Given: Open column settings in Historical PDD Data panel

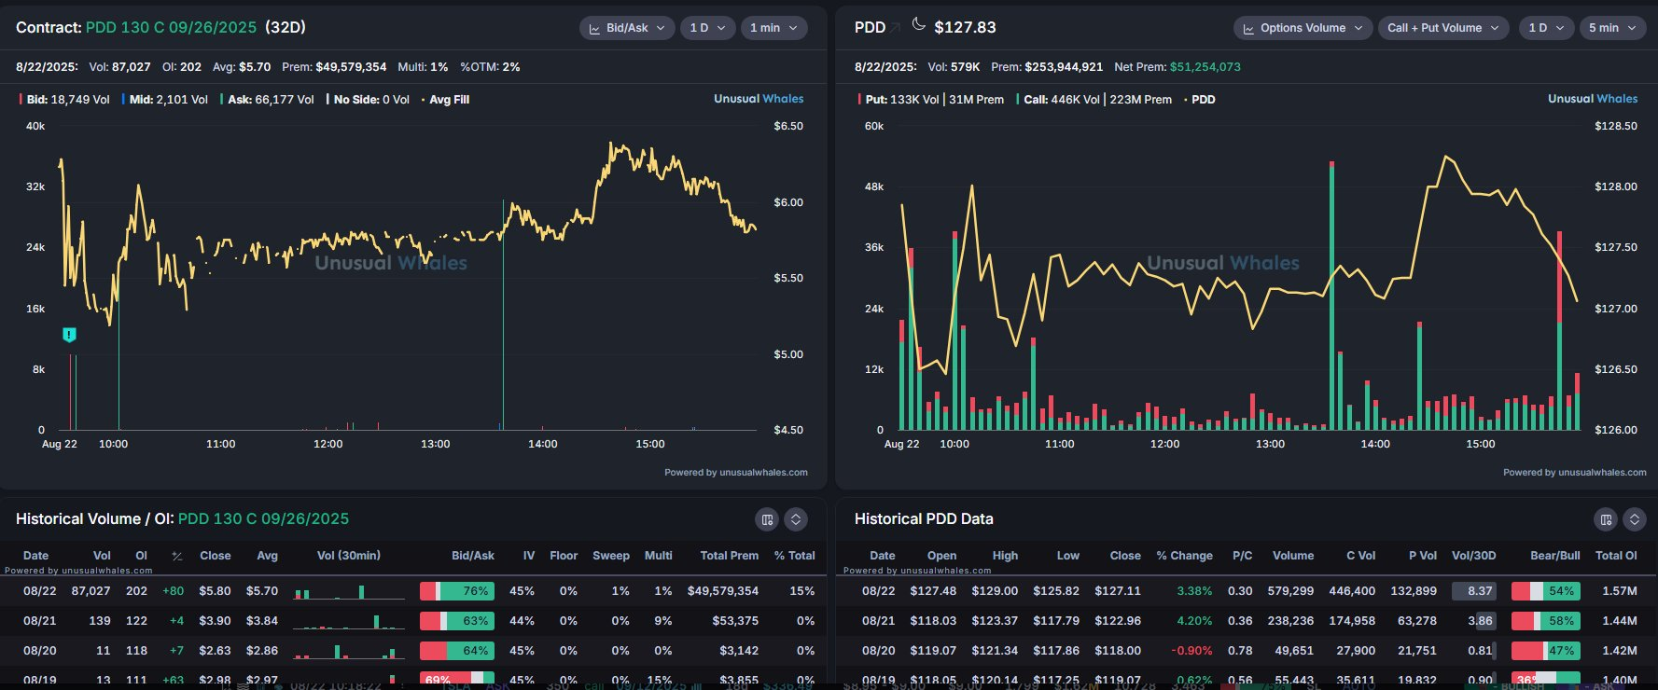Looking at the screenshot, I should 1606,519.
